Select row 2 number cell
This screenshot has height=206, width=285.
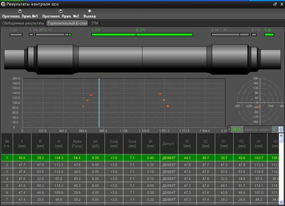click(x=7, y=165)
